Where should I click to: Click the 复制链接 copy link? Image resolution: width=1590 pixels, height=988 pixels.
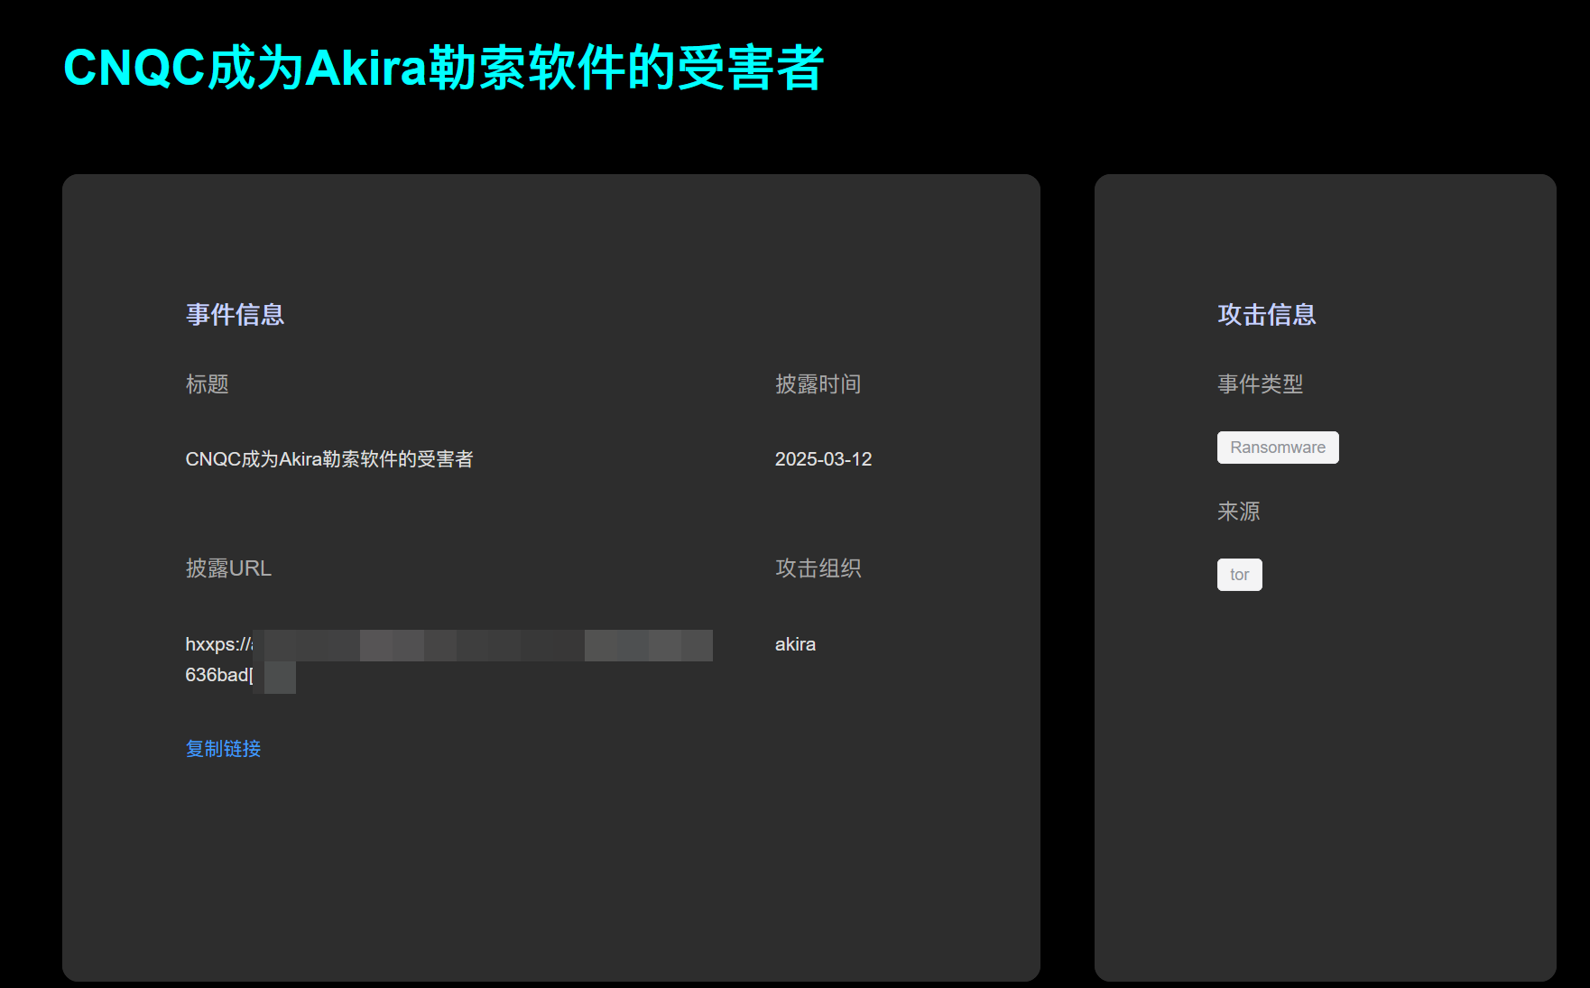click(223, 749)
